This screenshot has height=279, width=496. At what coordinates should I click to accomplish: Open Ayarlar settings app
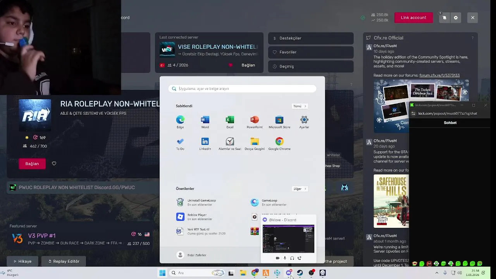pos(304,122)
